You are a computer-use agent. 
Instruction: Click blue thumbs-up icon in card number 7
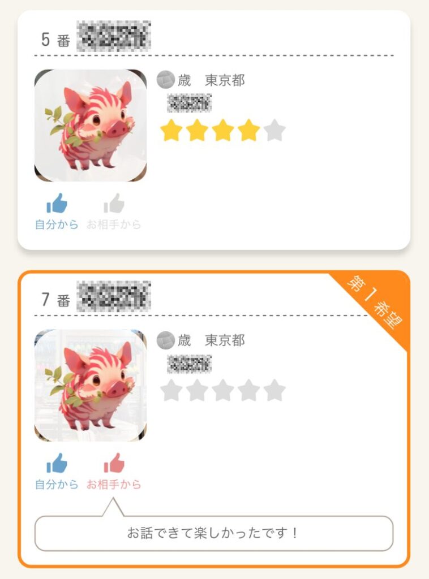tap(57, 463)
